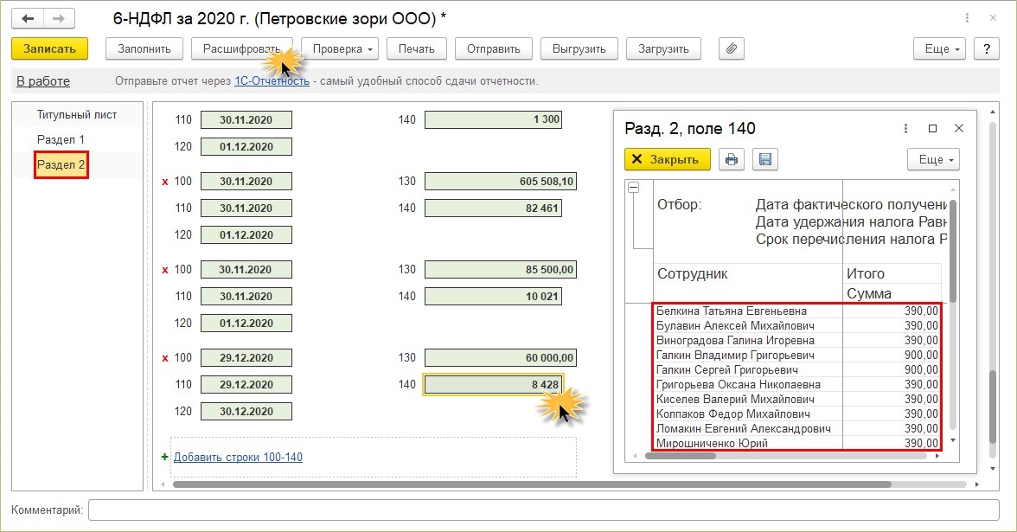The image size is (1017, 532).
Task: Click the popup table's horizontal scrollbar
Action: 681,456
